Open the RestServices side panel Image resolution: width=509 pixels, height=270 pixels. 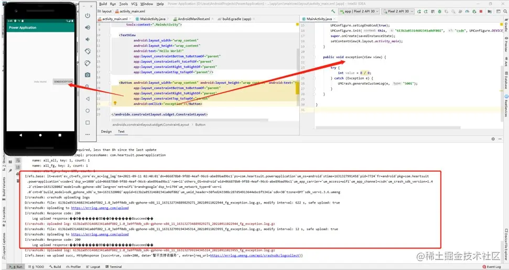pos(506,106)
